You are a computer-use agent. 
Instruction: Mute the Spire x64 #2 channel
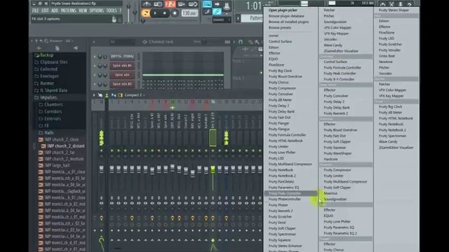tap(95, 84)
